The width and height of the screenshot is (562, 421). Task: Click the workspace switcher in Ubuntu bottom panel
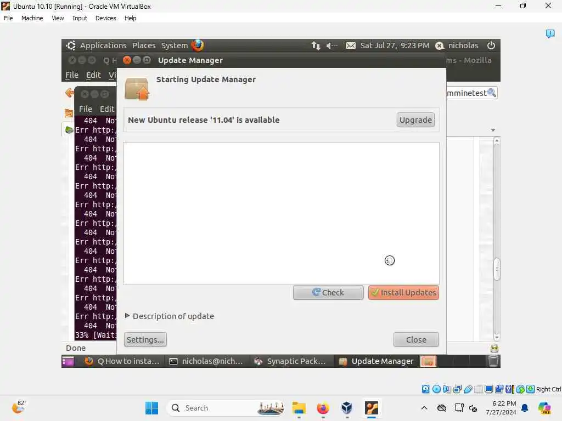(x=453, y=361)
